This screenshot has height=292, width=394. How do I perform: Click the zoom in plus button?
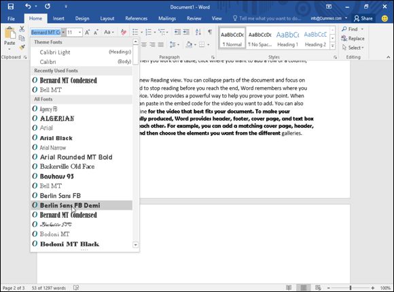[373, 288]
